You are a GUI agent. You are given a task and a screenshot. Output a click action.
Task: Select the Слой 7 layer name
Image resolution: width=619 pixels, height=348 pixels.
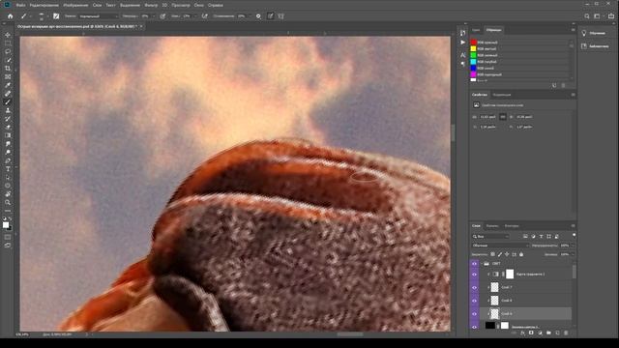coord(507,287)
